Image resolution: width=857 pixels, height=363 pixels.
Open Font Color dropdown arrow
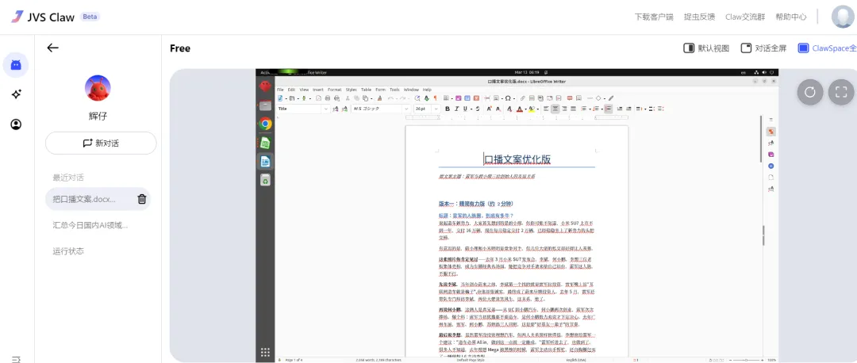pos(526,109)
